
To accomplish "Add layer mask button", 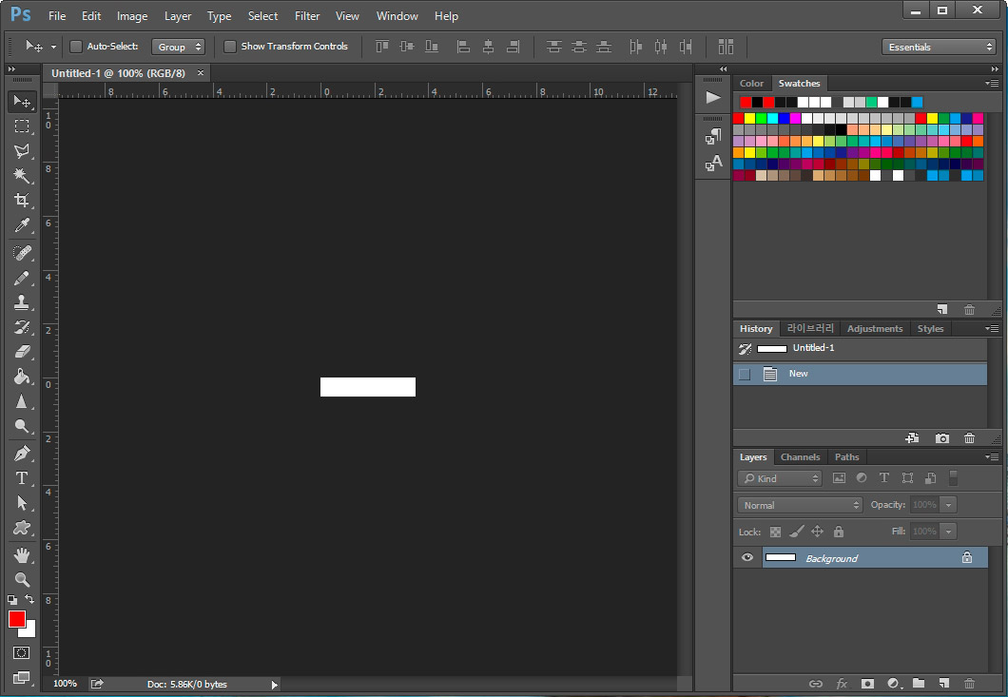I will [867, 684].
